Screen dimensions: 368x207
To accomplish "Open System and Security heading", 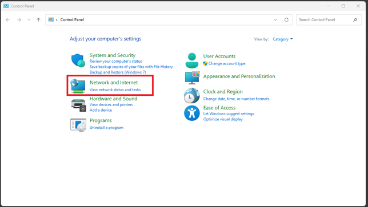I will (113, 55).
